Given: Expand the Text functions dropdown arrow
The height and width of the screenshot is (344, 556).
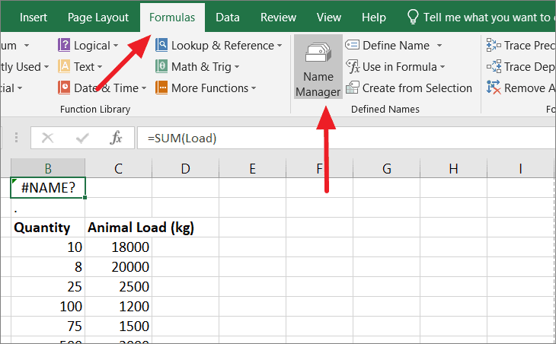Looking at the screenshot, I should [x=100, y=67].
